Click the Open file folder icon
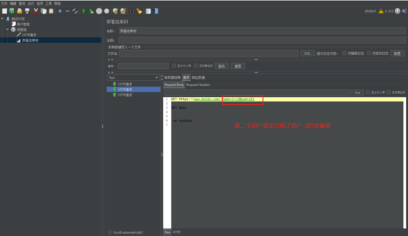This screenshot has height=236, width=408. tap(19, 11)
